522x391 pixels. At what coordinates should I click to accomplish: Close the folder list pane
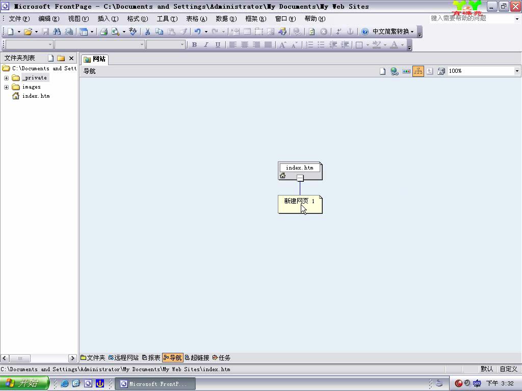click(71, 58)
